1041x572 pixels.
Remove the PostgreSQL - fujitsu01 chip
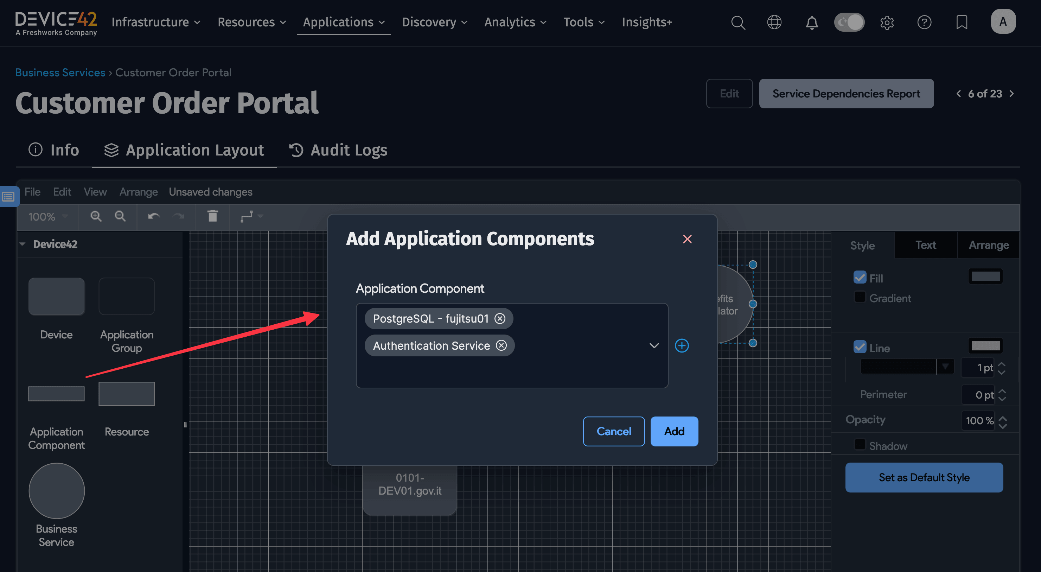500,319
